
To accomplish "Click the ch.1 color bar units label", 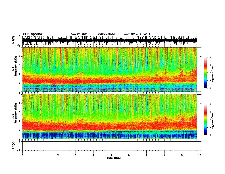I will (x=213, y=74).
